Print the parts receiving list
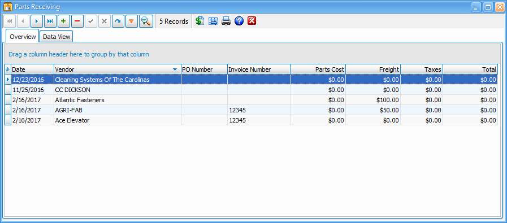 (226, 21)
